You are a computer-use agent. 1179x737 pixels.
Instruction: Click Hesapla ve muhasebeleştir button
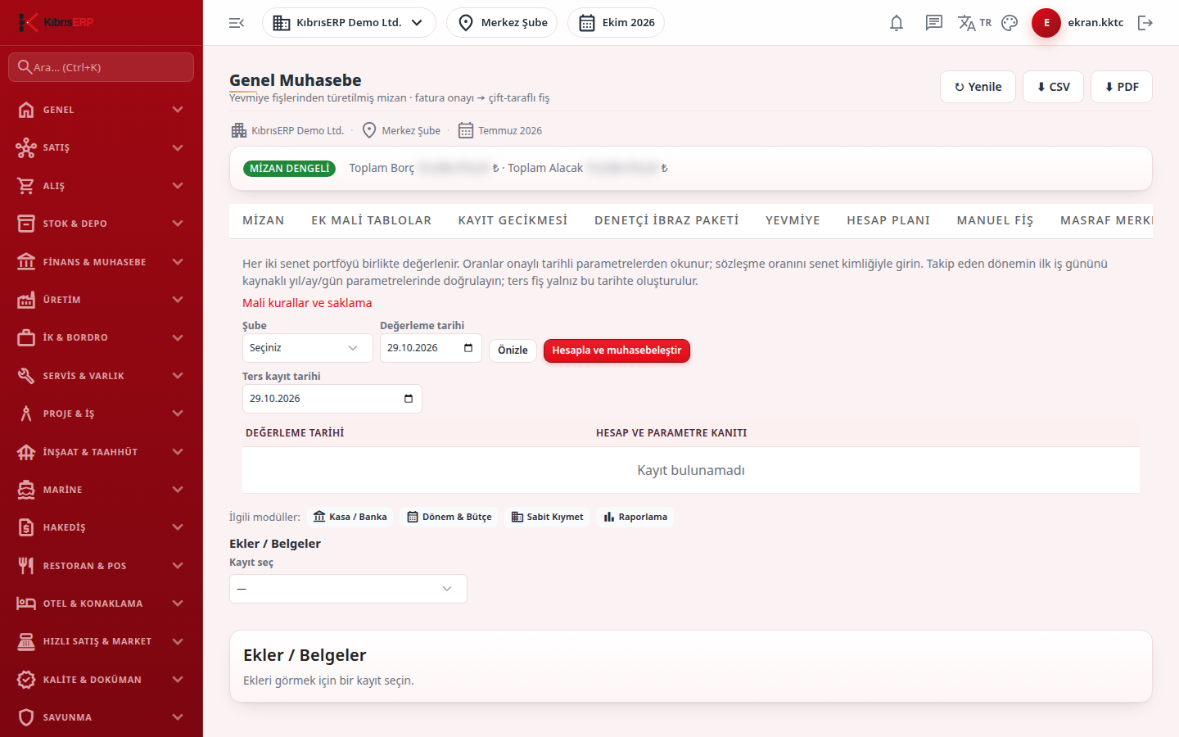click(x=617, y=350)
